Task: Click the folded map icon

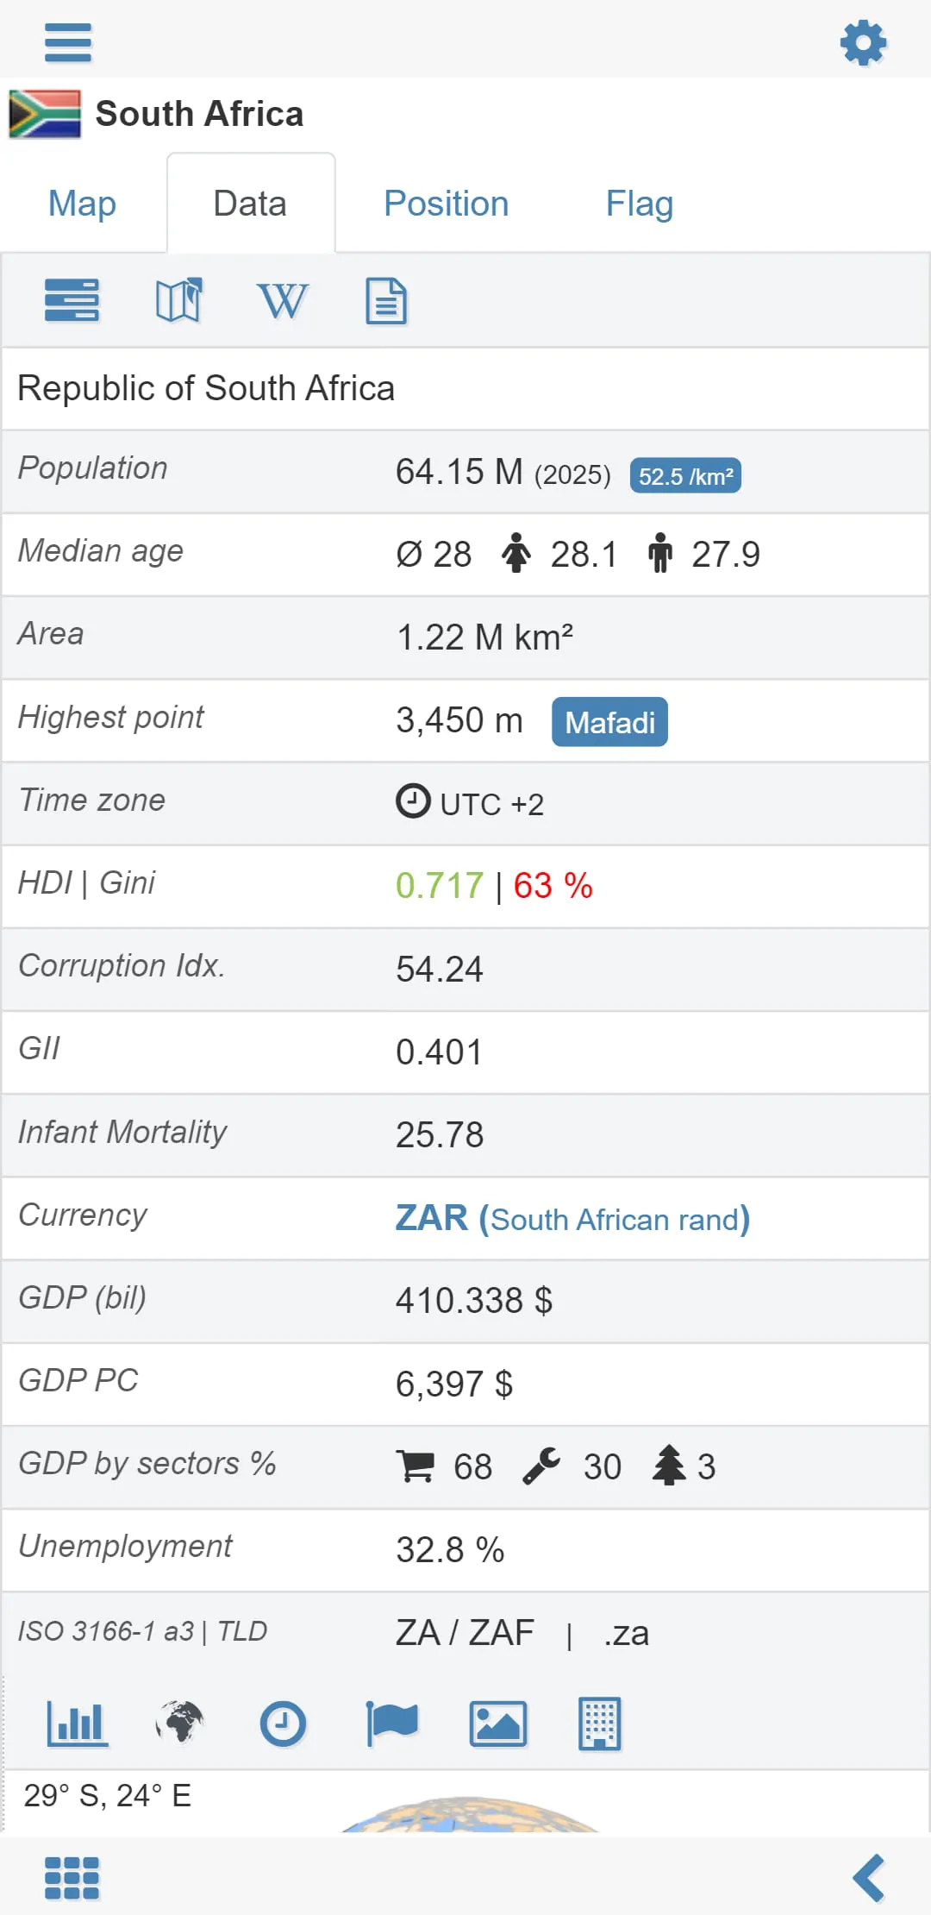Action: point(178,301)
